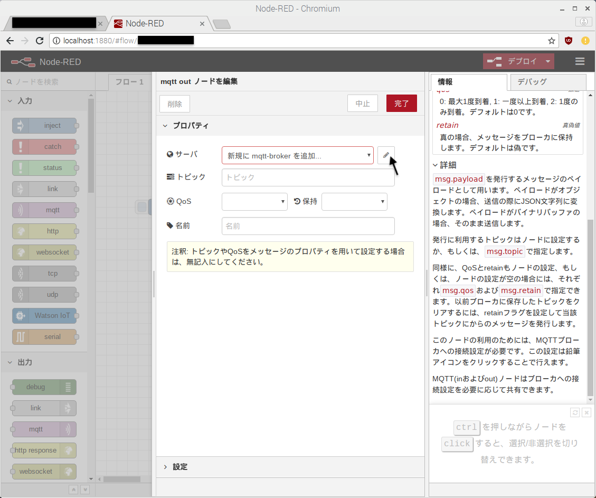Viewport: 596px width, 498px height.
Task: Click the デプロイ deploy button
Action: point(513,61)
